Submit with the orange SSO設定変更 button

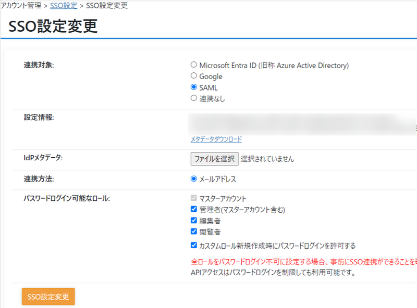click(x=48, y=297)
